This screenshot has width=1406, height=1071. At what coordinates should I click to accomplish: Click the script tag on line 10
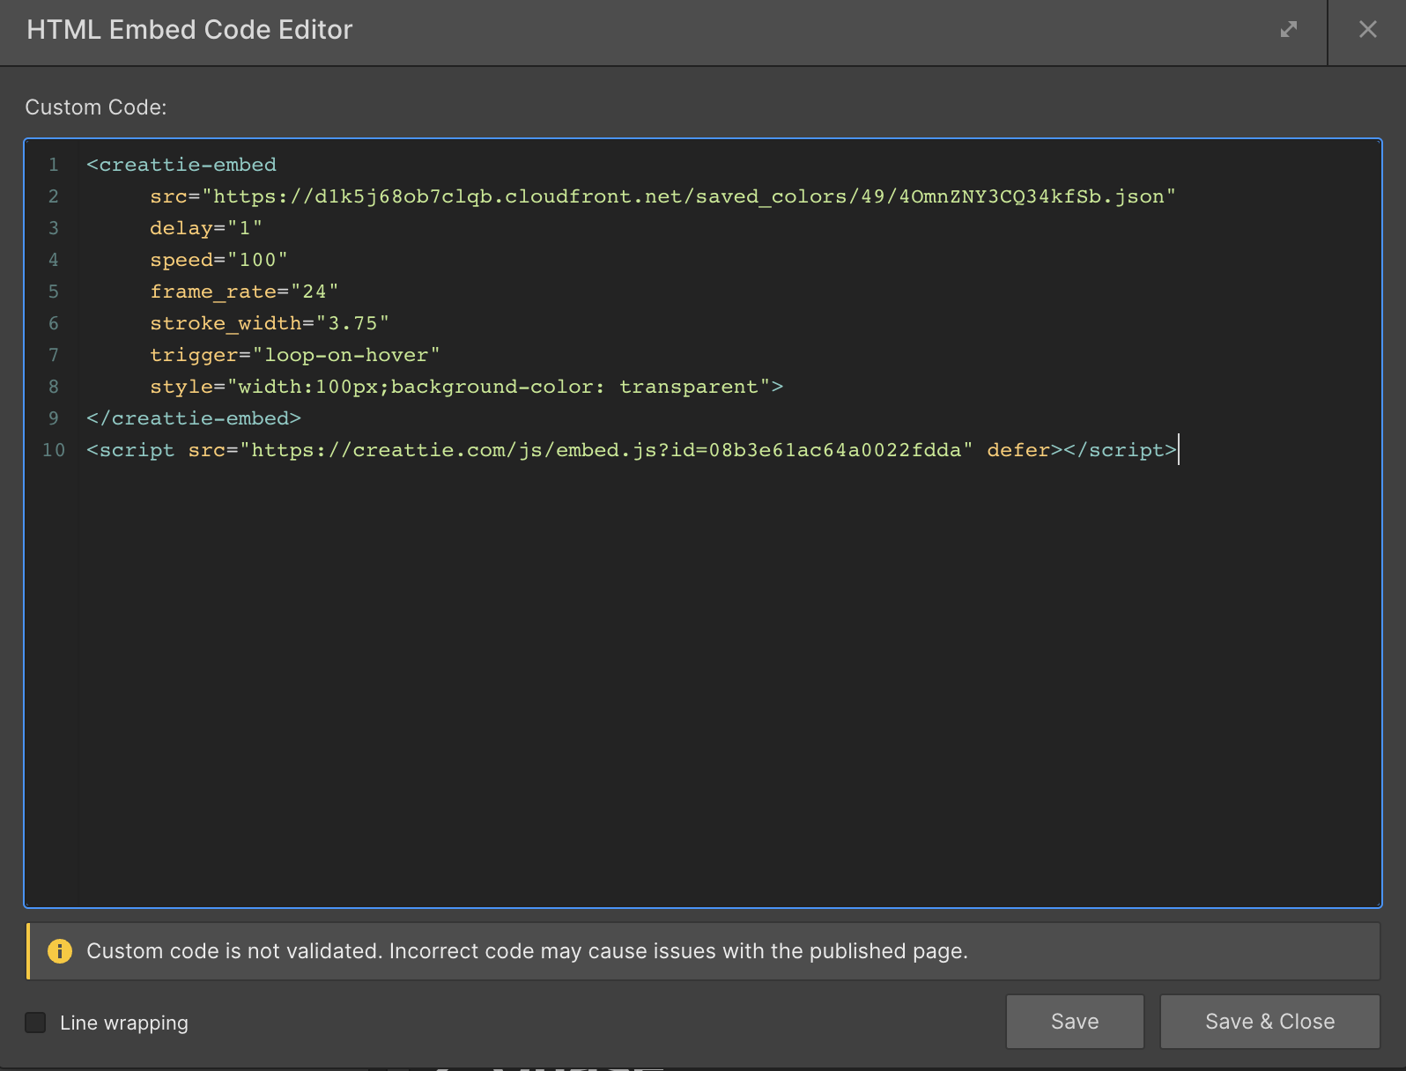[632, 450]
